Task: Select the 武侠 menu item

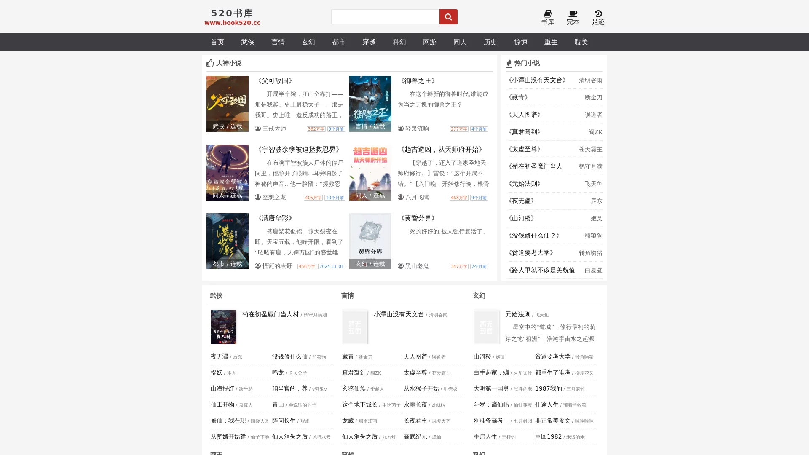Action: pos(248,42)
